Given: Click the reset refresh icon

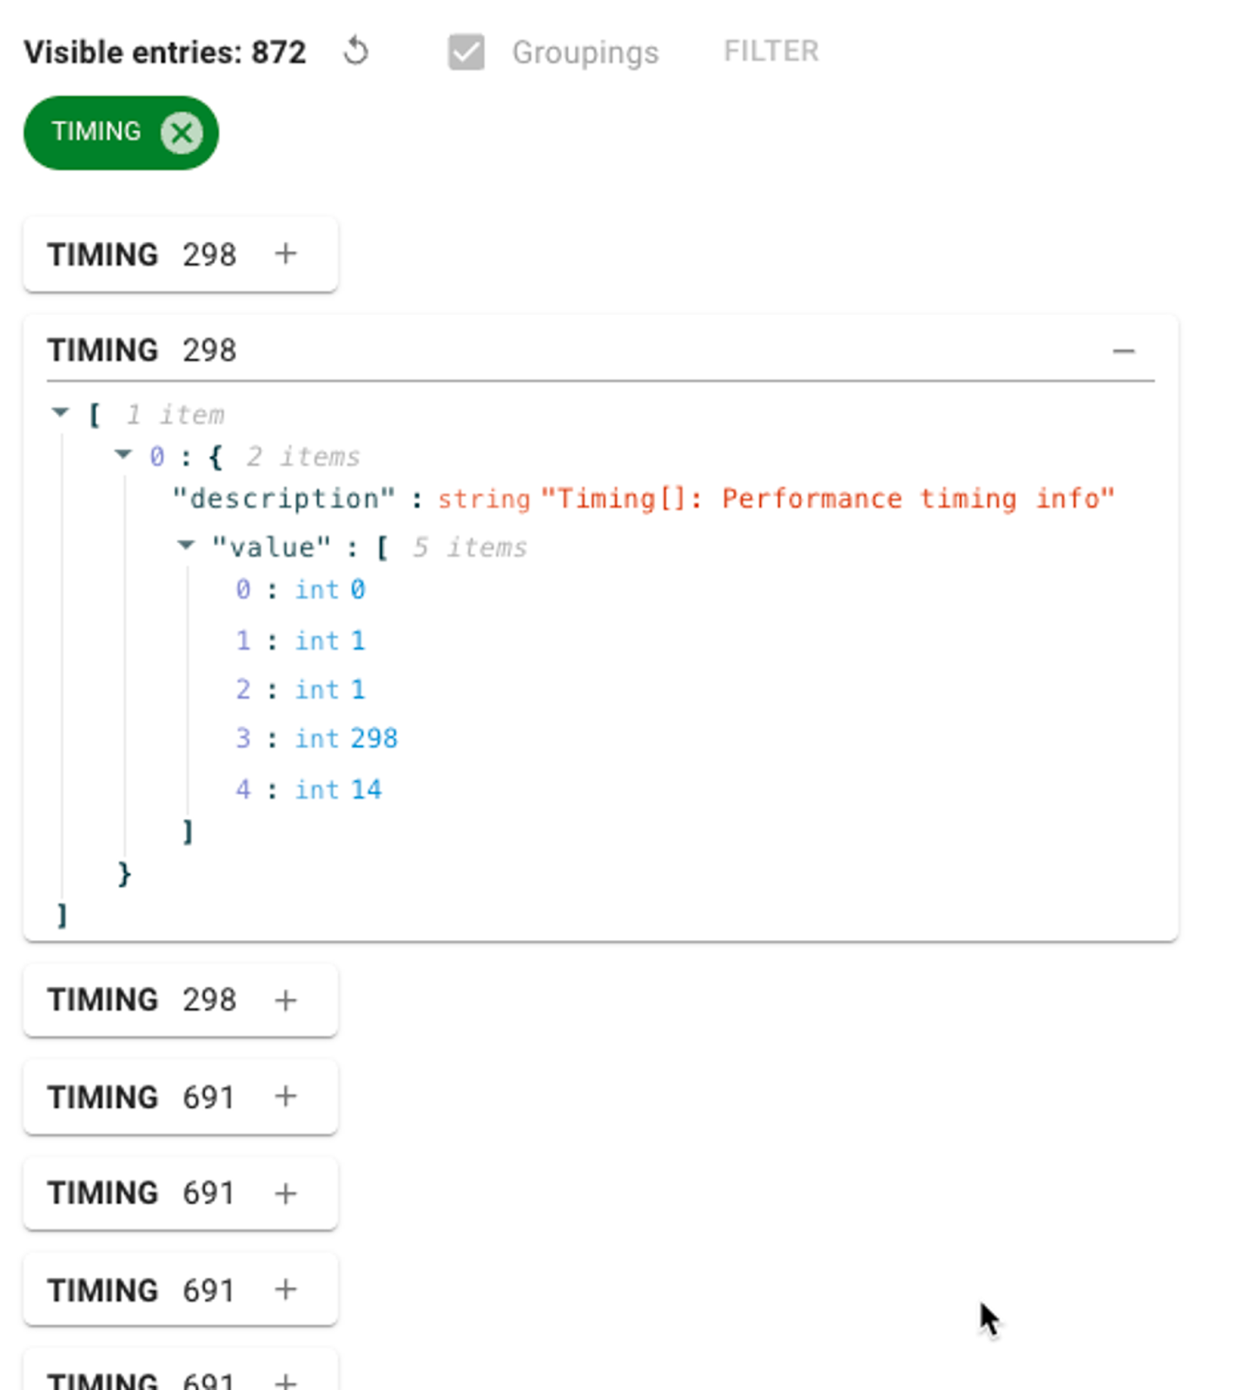Looking at the screenshot, I should (x=355, y=51).
